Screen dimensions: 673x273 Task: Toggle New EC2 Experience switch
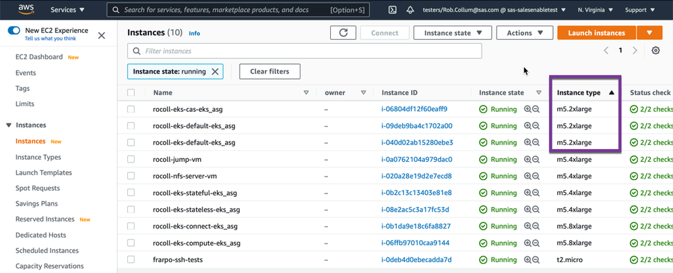click(14, 31)
